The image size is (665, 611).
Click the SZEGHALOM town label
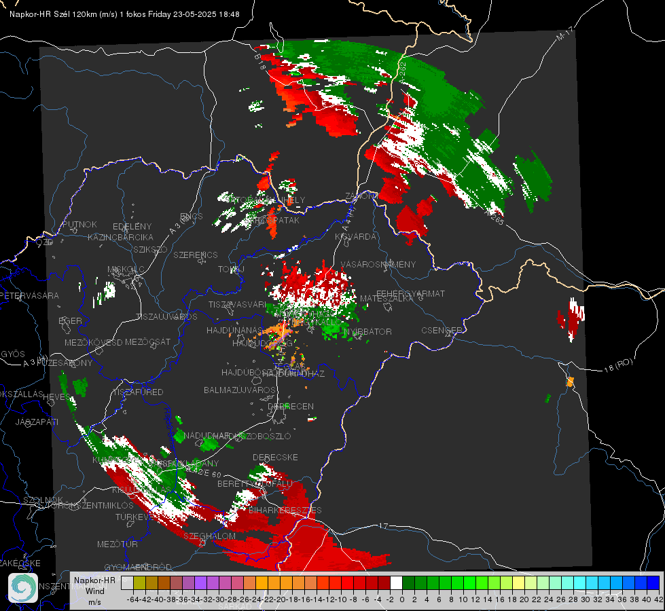pos(209,536)
